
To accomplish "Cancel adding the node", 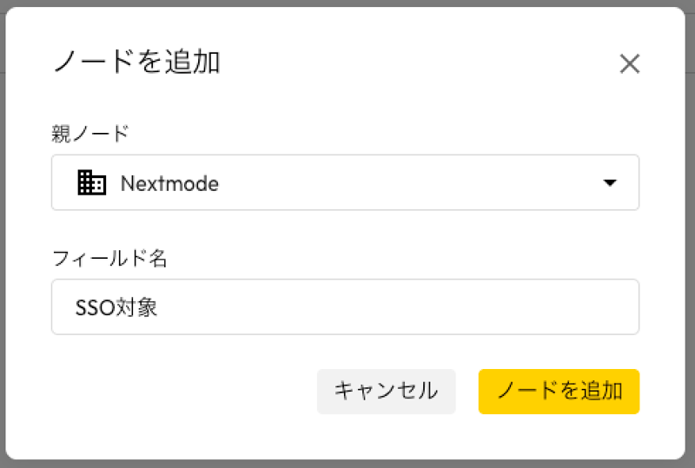I will point(386,391).
